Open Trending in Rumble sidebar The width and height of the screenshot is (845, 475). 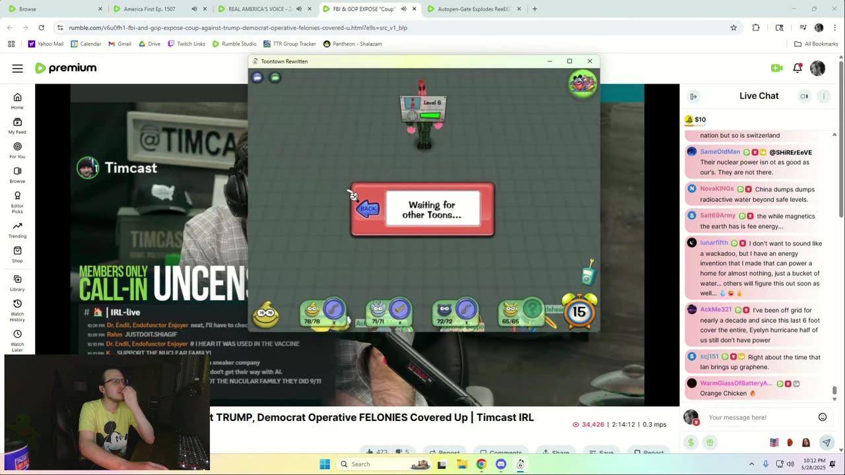tap(17, 230)
